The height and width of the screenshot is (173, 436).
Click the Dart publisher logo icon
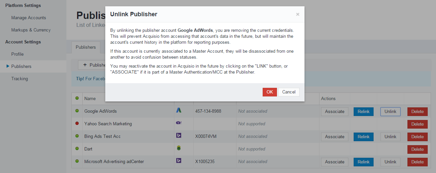(179, 148)
